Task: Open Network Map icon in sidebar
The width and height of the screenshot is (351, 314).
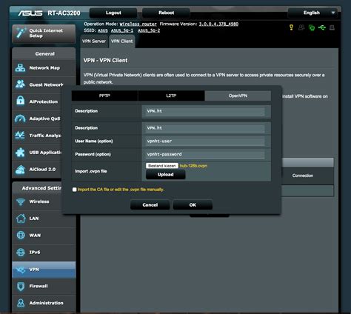Action: tap(20, 67)
